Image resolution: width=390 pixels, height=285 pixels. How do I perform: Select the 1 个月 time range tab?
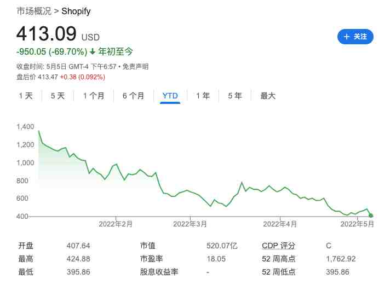(94, 96)
